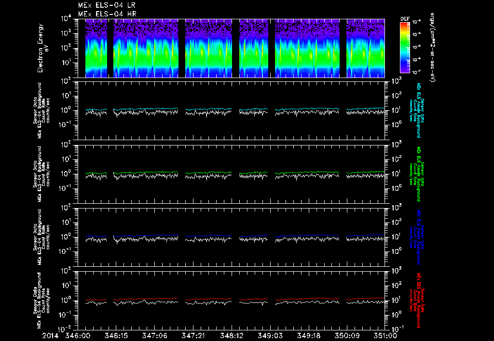Click the 10^4 tick on the Electron Energy axis
This screenshot has width=494, height=341.
click(67, 19)
